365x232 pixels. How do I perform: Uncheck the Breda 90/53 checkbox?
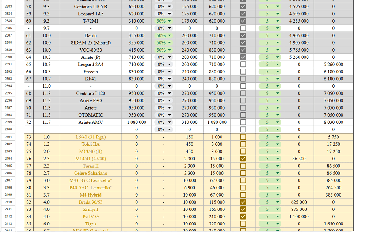(243, 202)
